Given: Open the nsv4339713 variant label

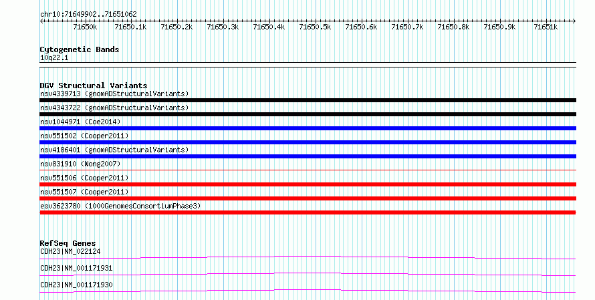Looking at the screenshot, I should click(114, 94).
